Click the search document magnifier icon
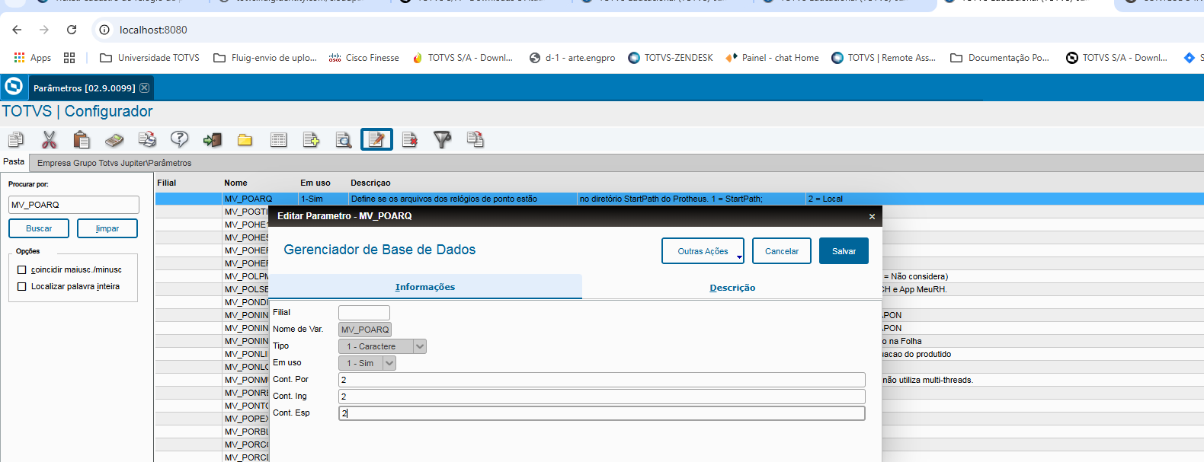The width and height of the screenshot is (1204, 462). pos(344,139)
